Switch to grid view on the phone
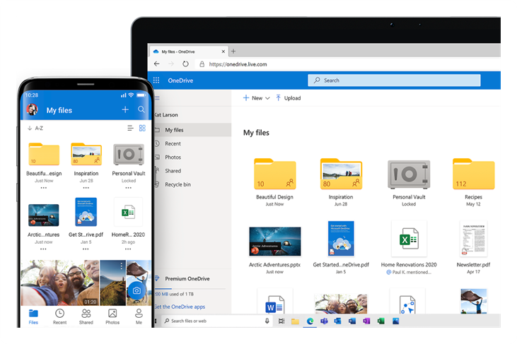Viewport: 517px width, 344px height. pos(142,128)
